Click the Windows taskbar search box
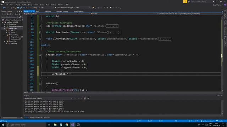Image resolution: width=227 pixels, height=127 pixels. tap(26, 125)
